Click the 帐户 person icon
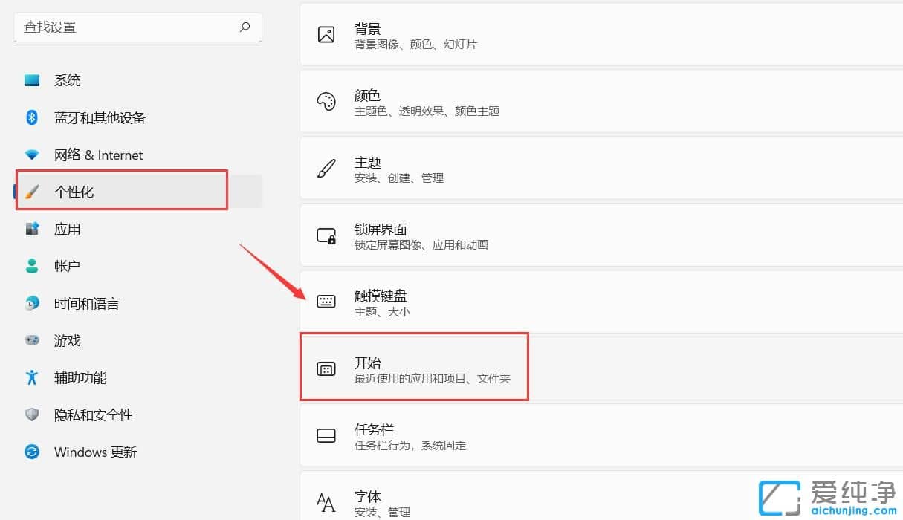This screenshot has height=520, width=903. 32,267
